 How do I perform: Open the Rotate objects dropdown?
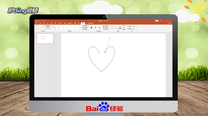[124, 29]
